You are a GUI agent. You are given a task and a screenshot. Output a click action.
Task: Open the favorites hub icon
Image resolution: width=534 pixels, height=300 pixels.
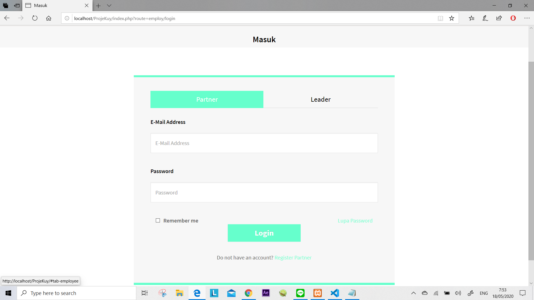471,18
